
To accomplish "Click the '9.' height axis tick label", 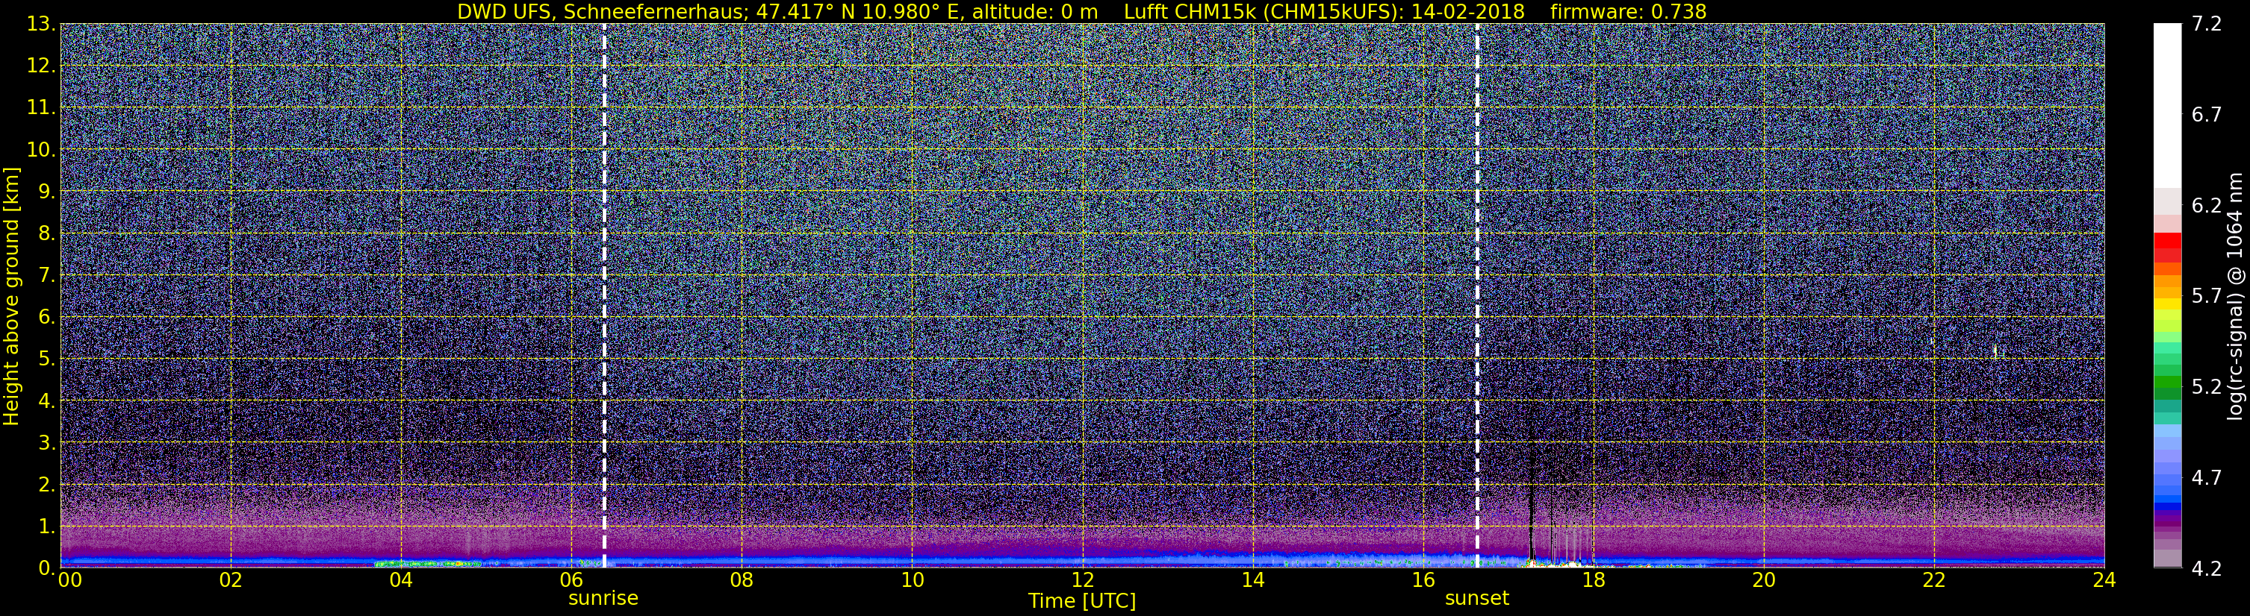I will click(x=46, y=192).
